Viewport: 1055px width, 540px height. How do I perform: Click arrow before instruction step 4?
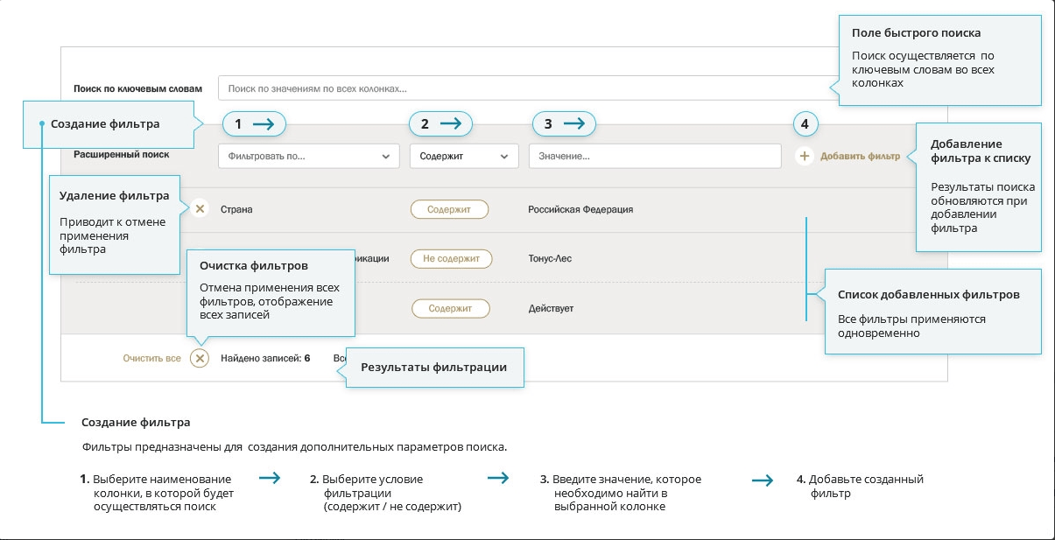coord(763,480)
